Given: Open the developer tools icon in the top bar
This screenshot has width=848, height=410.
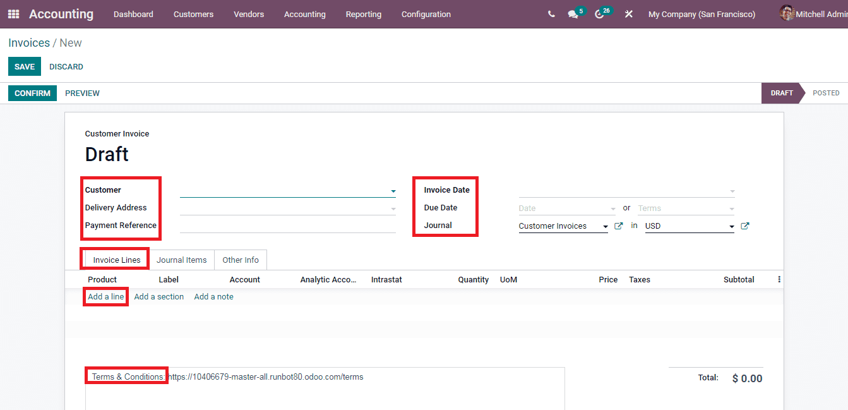Looking at the screenshot, I should [628, 14].
